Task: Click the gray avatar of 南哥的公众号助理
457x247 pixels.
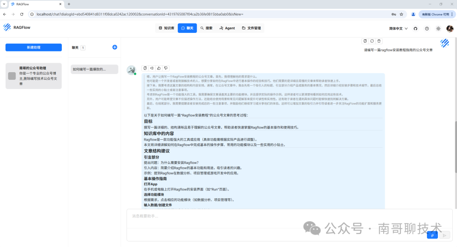Action: pos(12,76)
